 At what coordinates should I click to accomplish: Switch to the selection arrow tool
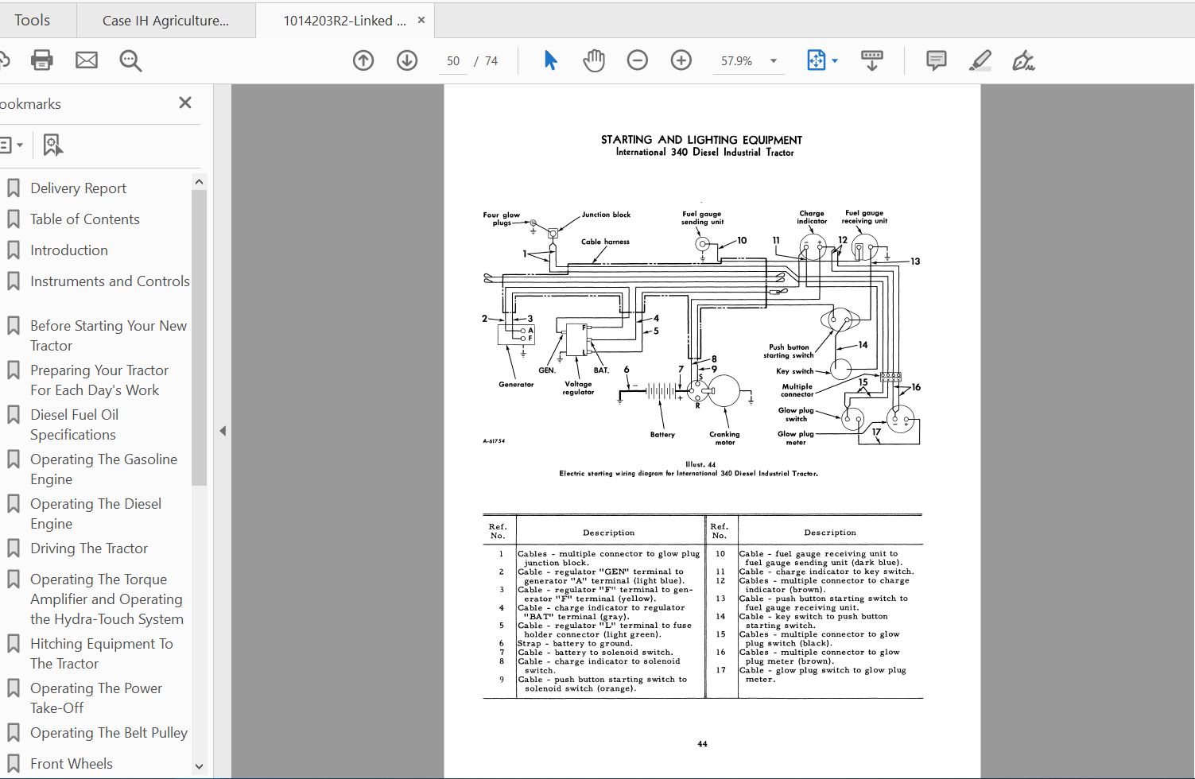549,60
